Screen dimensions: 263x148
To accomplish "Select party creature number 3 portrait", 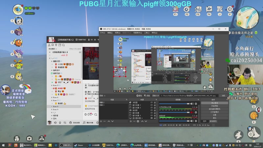I will 18,43.
